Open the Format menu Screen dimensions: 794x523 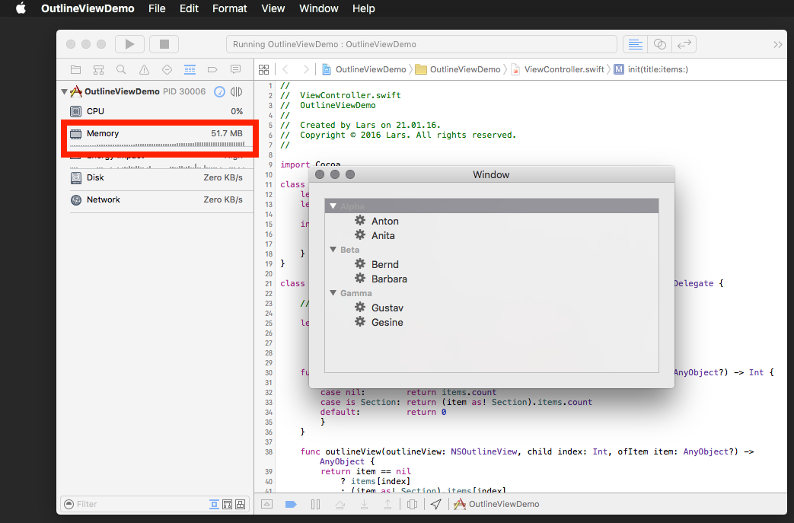tap(229, 8)
